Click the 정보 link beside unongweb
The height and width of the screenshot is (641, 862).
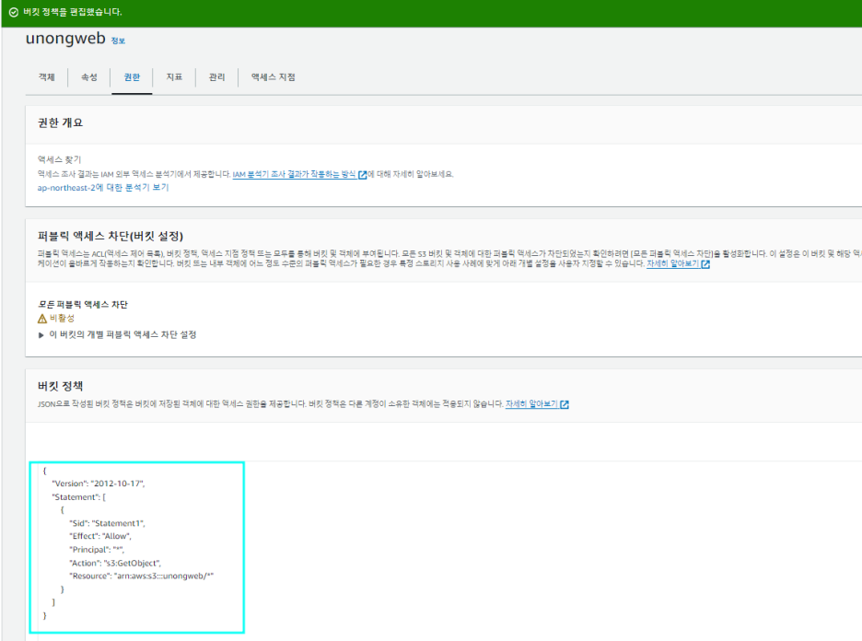(118, 41)
